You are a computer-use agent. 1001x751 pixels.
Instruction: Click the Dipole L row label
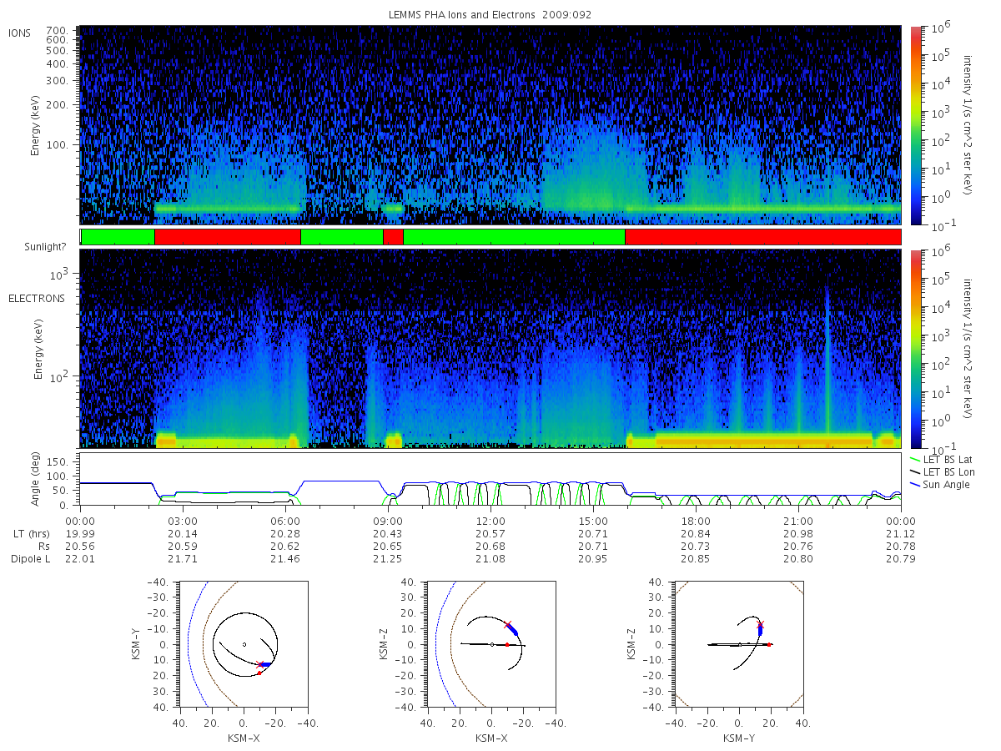[30, 558]
